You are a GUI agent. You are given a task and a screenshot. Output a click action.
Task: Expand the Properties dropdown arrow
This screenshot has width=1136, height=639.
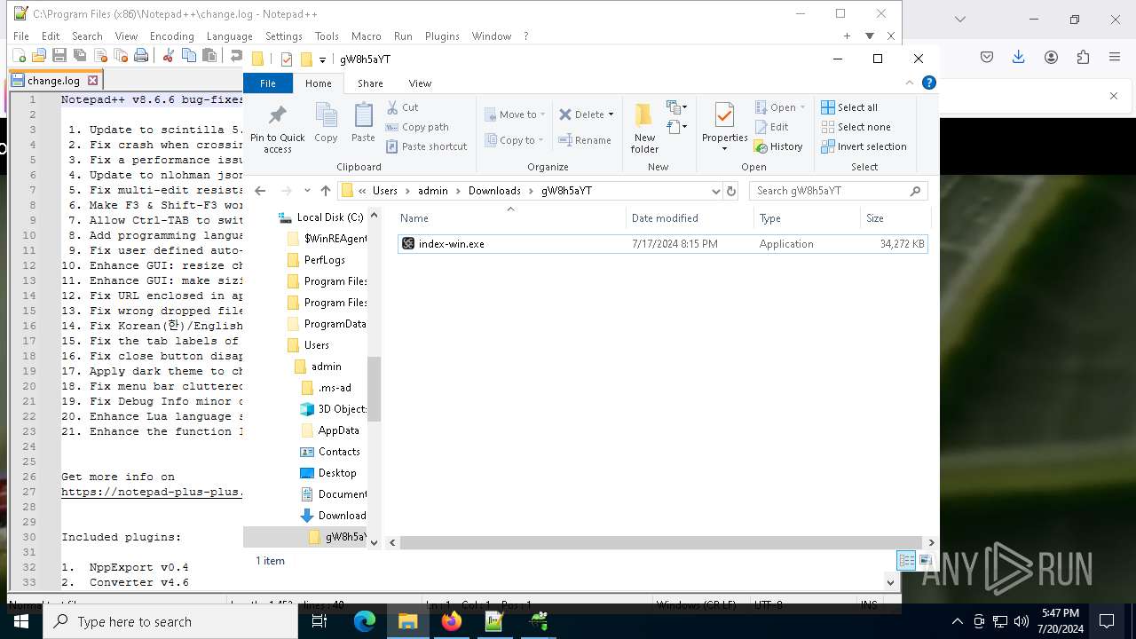(724, 148)
